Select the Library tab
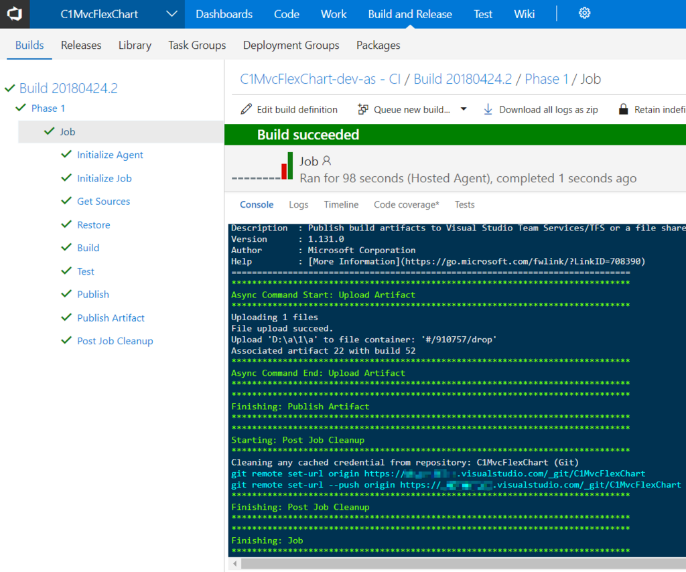Viewport: 686px width, 572px height. click(x=135, y=45)
